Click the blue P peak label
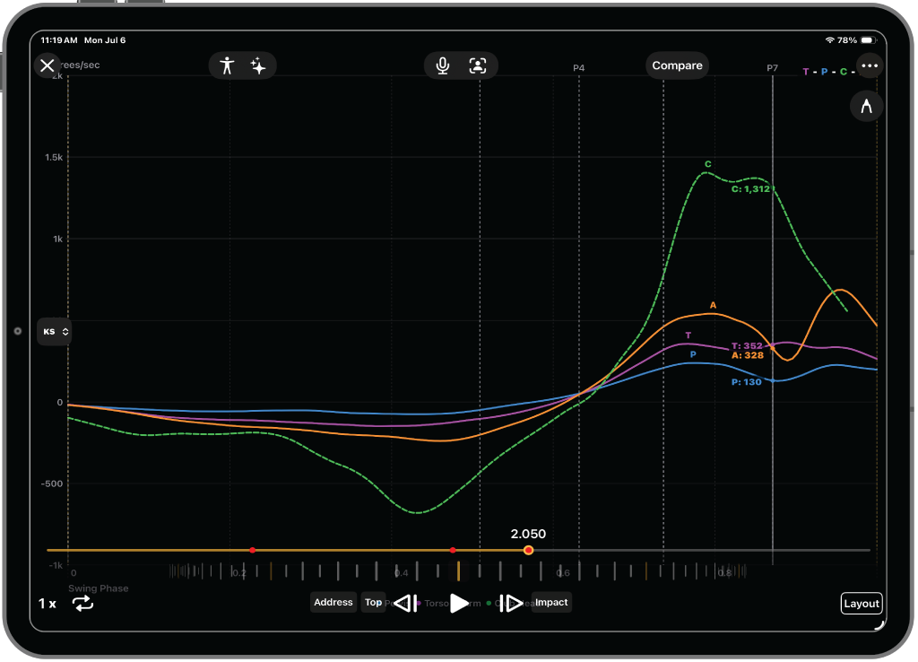The image size is (918, 662). click(693, 355)
